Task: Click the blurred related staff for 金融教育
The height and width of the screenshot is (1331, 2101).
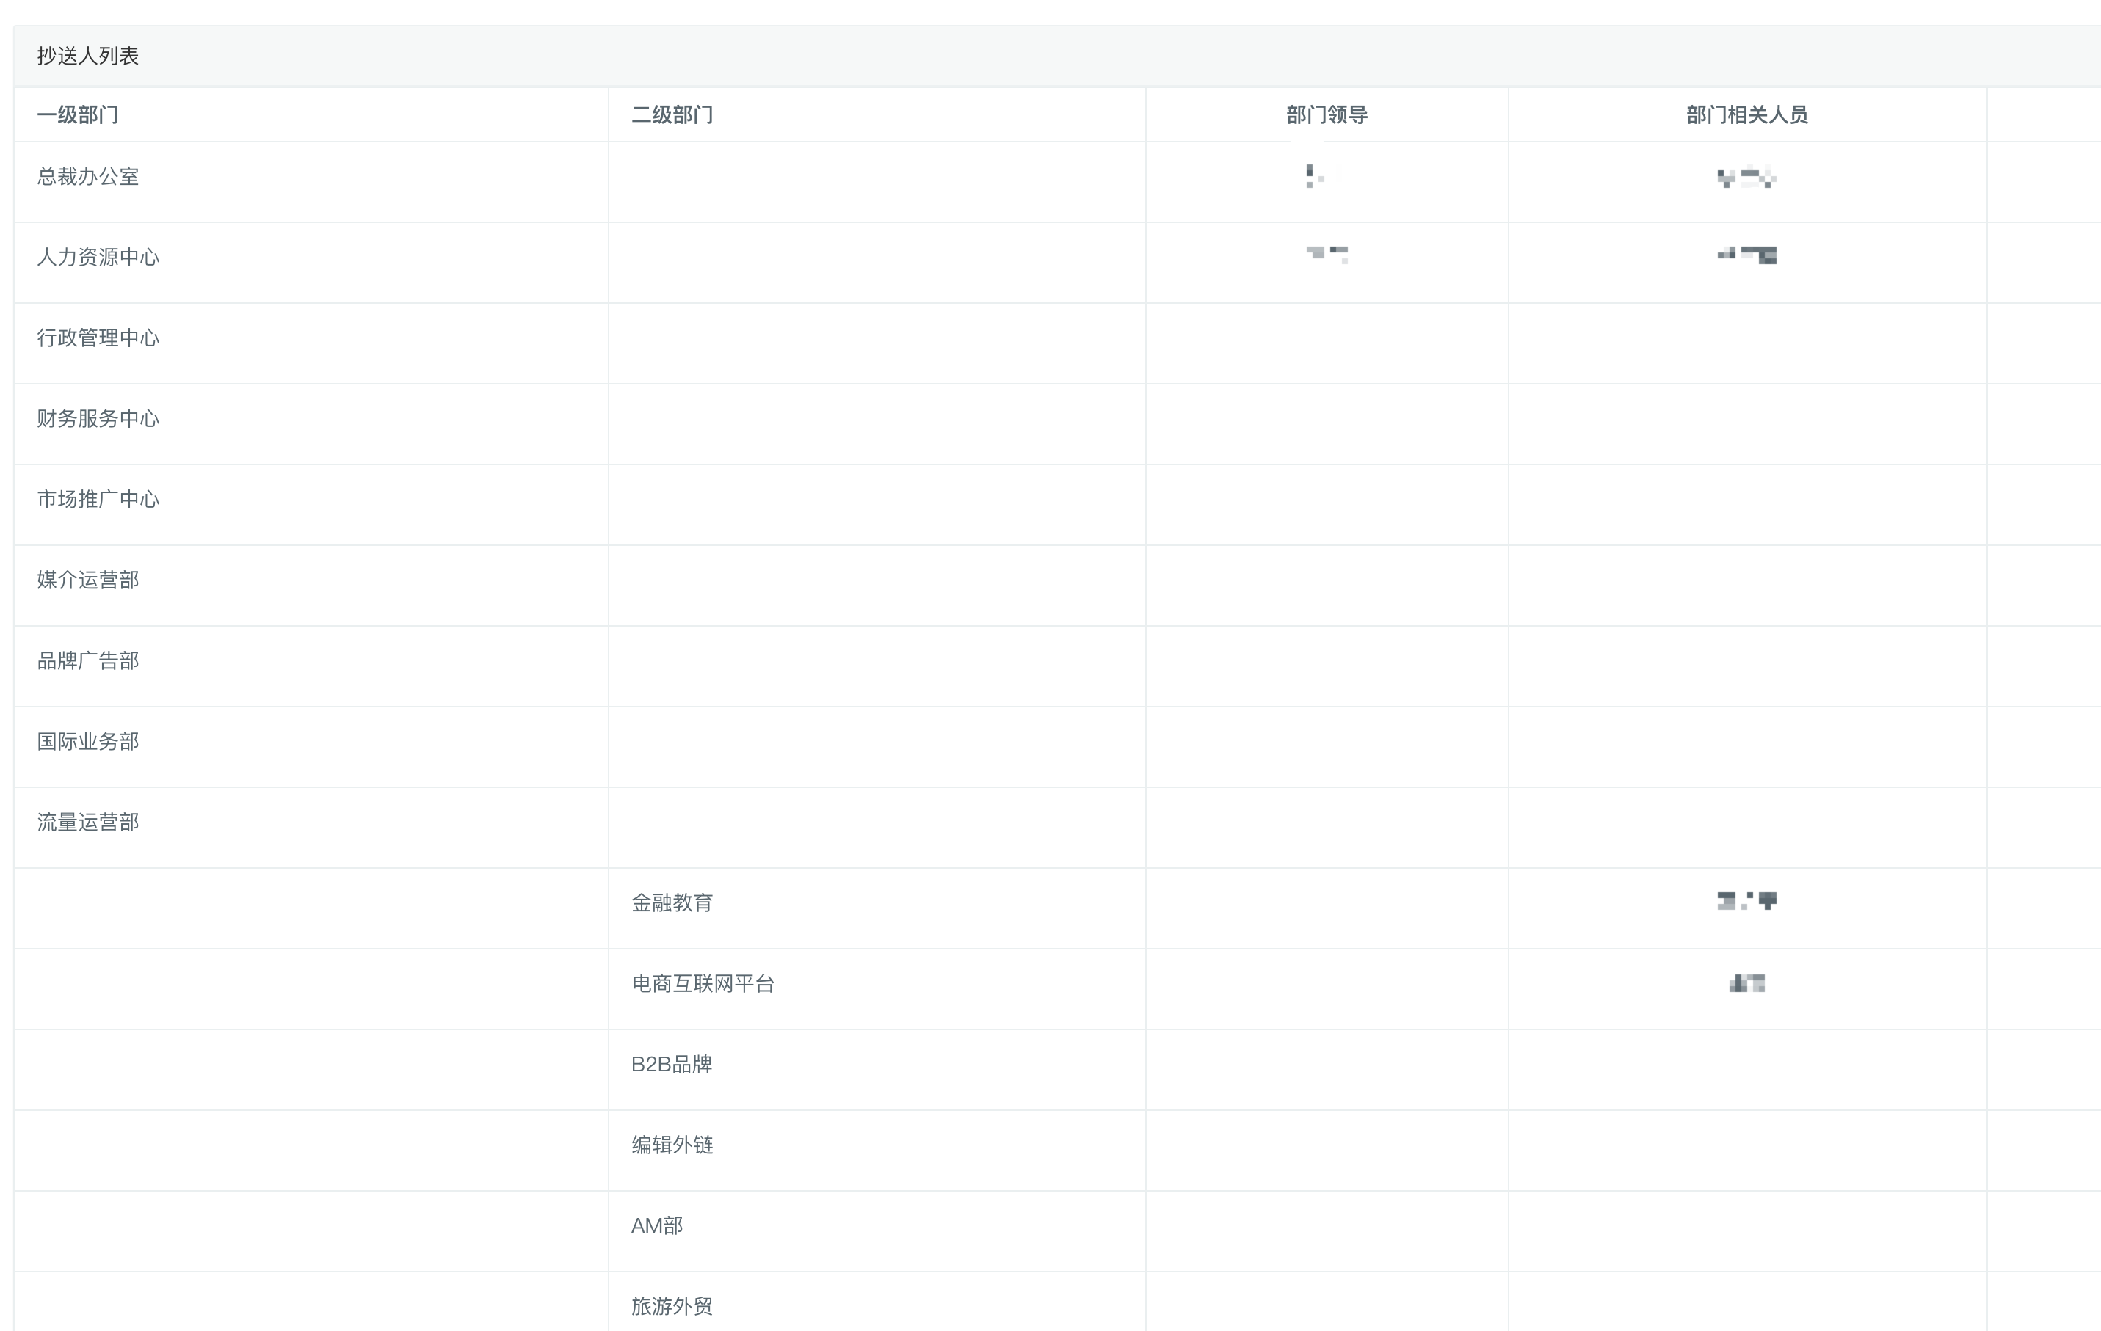Action: 1746,901
